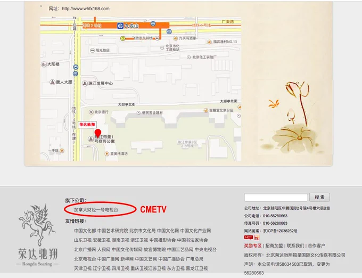Click the 福宾渔村NO.13 restaurant icon on the map

tap(209, 42)
